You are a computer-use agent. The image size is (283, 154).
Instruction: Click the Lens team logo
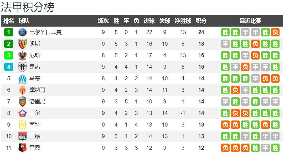coord(23,44)
